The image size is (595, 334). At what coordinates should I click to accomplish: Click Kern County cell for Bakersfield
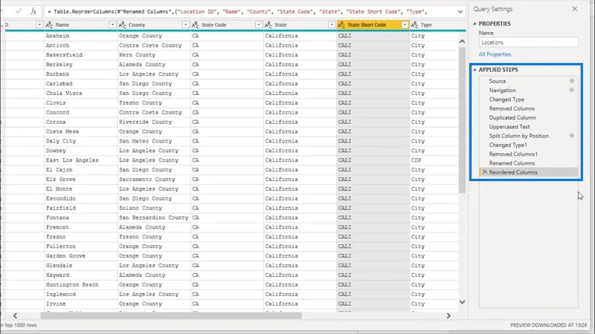[x=154, y=55]
